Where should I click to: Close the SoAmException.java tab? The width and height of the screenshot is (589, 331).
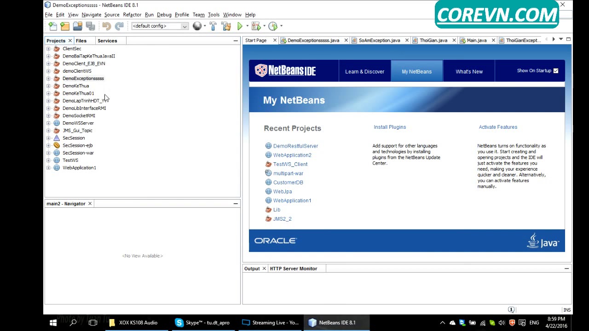click(x=407, y=40)
